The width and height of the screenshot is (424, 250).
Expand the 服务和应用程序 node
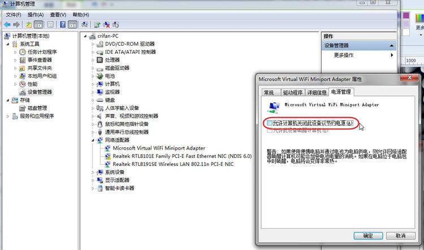7,116
